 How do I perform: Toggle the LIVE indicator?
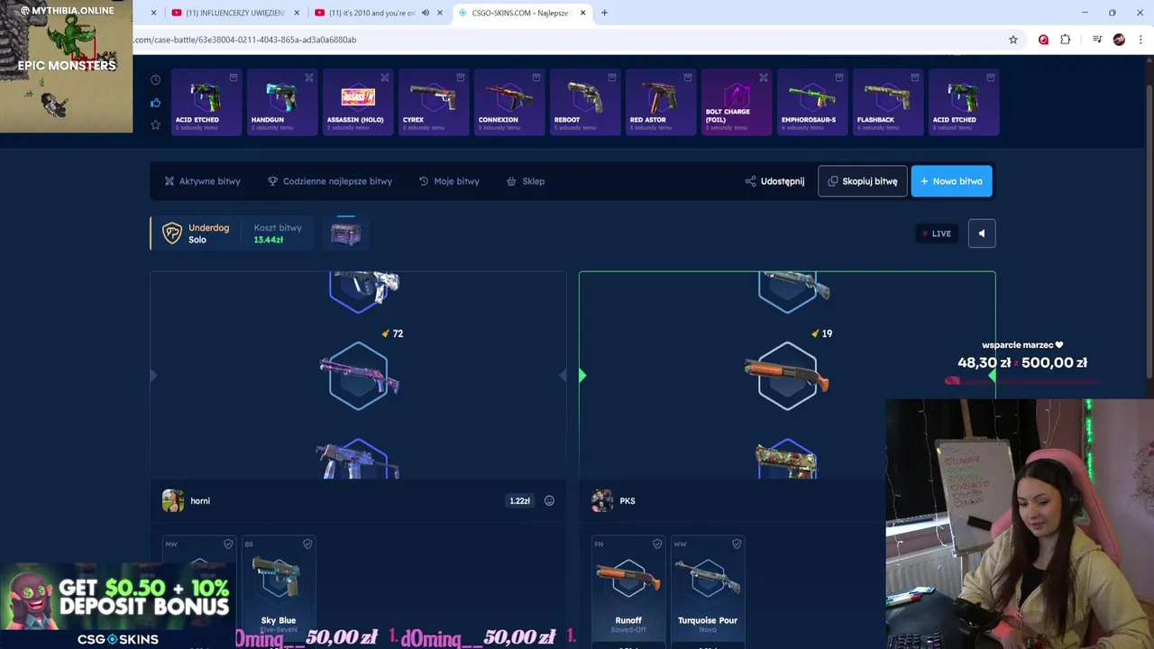tap(937, 233)
